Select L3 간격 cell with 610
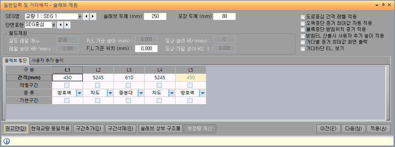 click(129, 78)
